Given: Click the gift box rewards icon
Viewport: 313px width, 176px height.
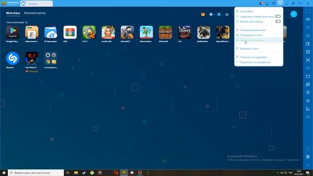Looking at the screenshot, I should click(x=203, y=14).
